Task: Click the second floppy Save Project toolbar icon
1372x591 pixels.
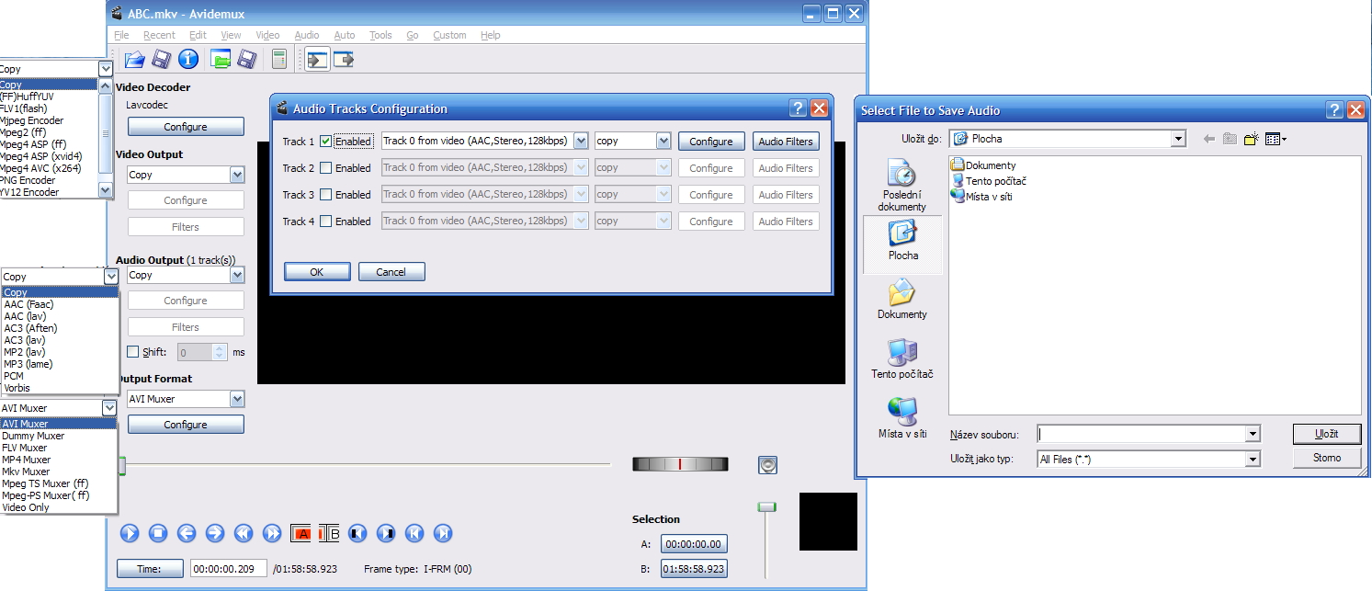Action: 246,60
